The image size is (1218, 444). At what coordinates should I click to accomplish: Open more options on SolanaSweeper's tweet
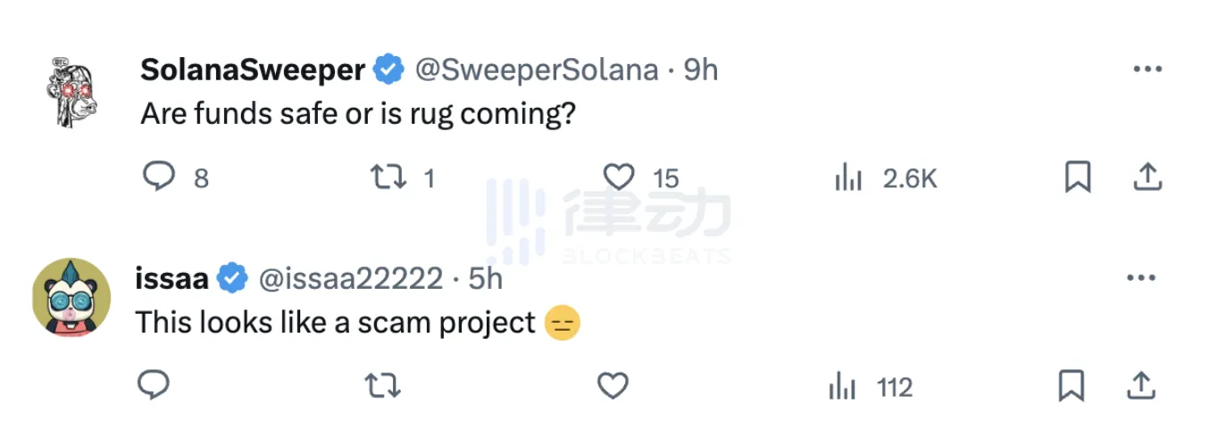(1147, 70)
